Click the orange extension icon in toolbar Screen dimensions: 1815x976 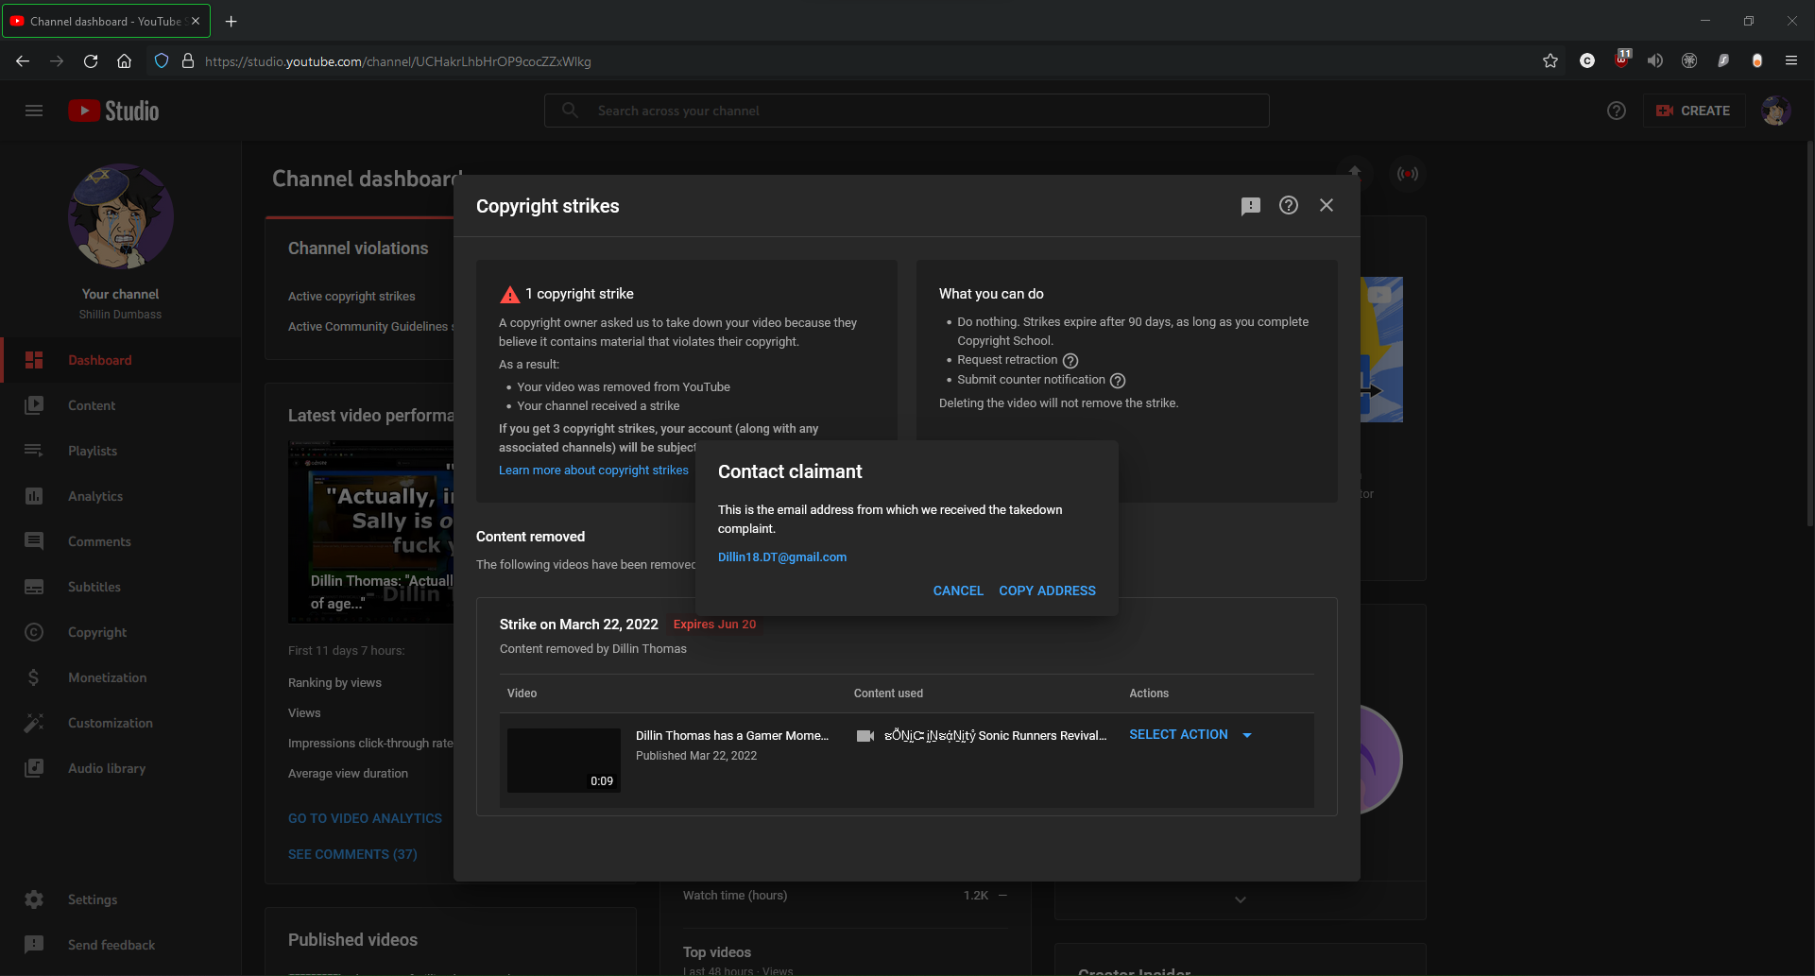[x=1757, y=61]
